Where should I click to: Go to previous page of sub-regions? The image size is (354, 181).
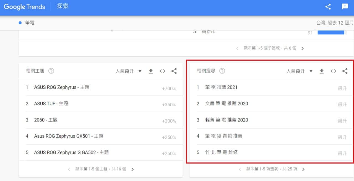coord(238,48)
